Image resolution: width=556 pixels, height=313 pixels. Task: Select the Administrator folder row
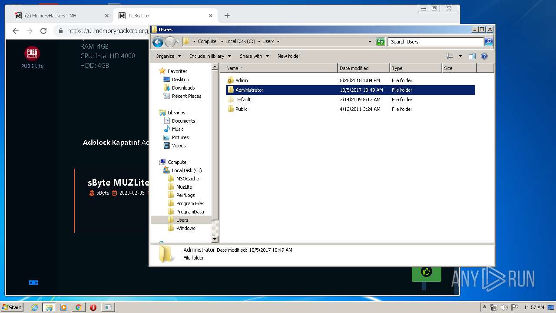[351, 90]
